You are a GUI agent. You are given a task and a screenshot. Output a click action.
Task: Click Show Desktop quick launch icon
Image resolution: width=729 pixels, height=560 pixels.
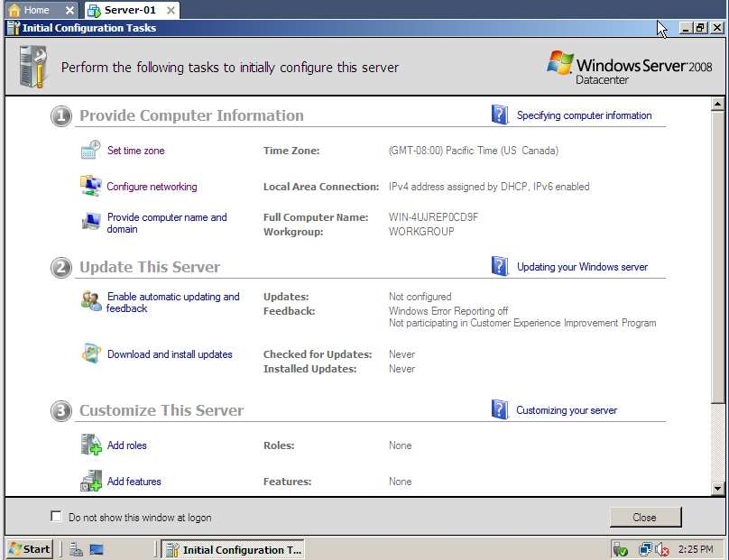(x=97, y=549)
